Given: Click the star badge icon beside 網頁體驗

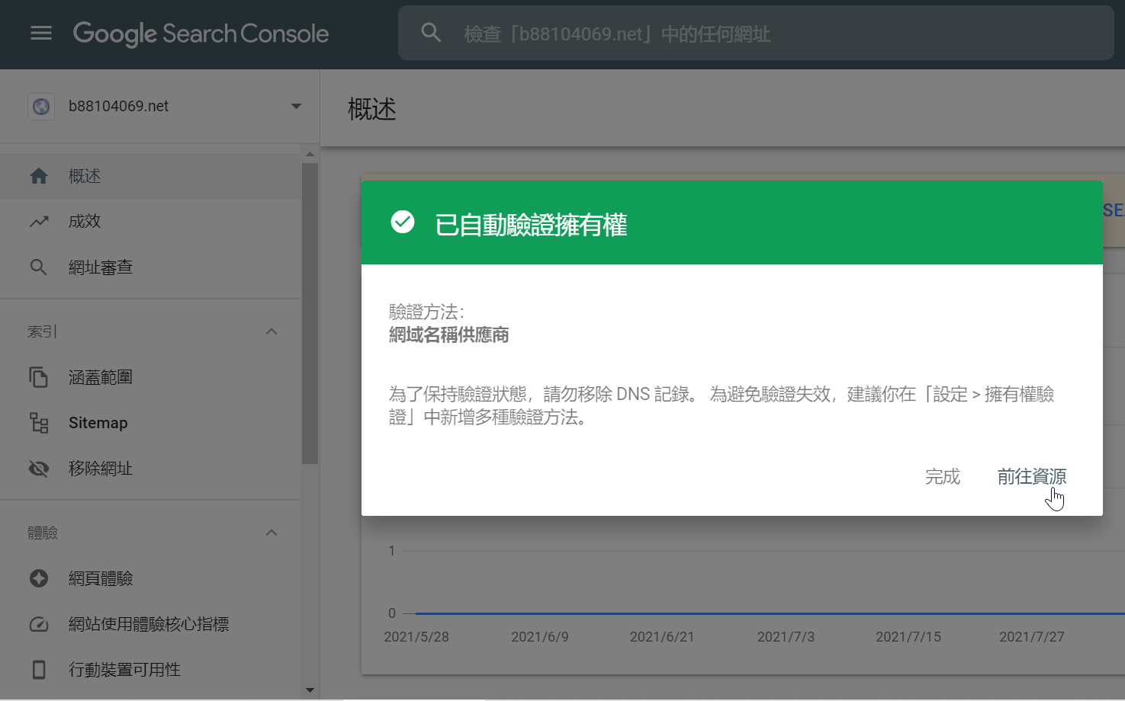Looking at the screenshot, I should 39,578.
